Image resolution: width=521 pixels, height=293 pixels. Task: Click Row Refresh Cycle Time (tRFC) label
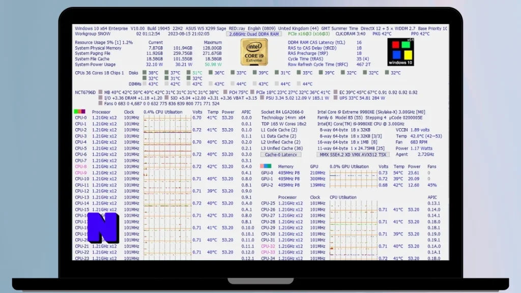click(317, 65)
